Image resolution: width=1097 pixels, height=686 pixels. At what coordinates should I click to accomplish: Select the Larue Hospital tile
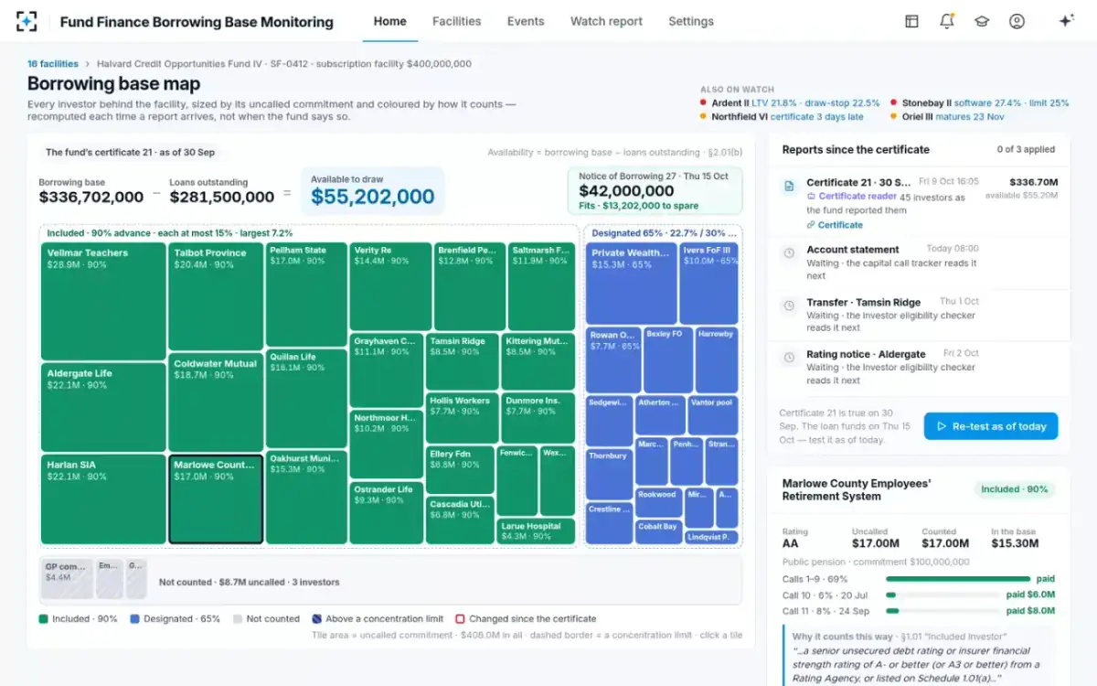tap(536, 531)
